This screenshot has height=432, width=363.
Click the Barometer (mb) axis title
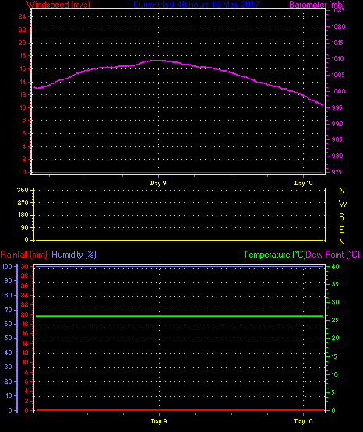coord(317,5)
